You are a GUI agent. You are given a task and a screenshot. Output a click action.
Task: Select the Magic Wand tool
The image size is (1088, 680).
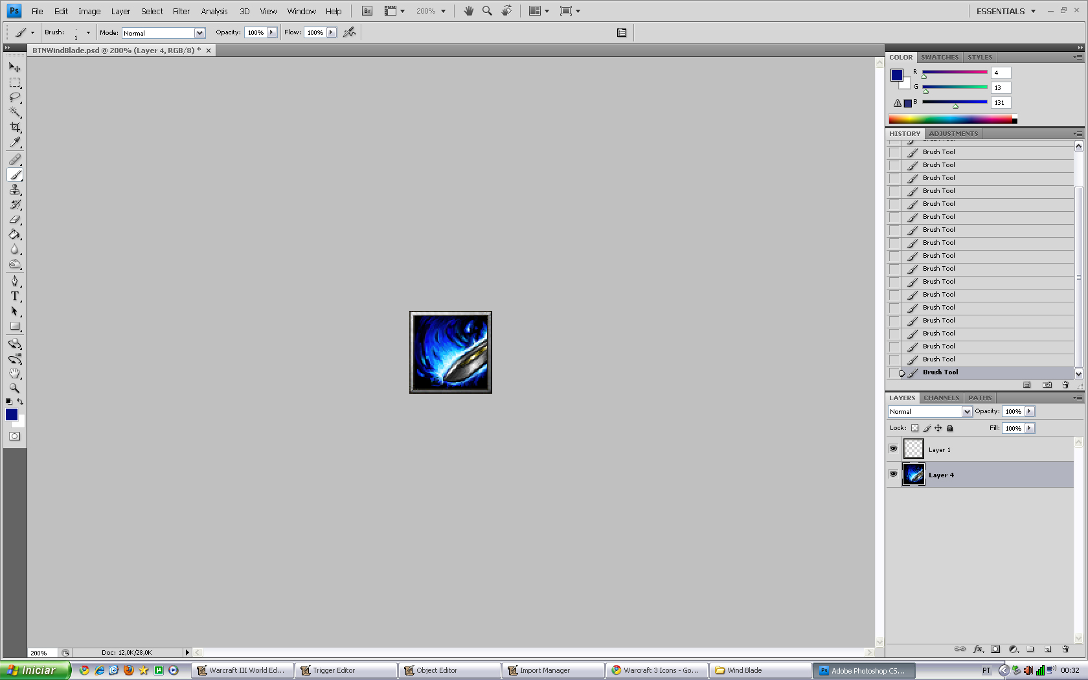click(15, 113)
